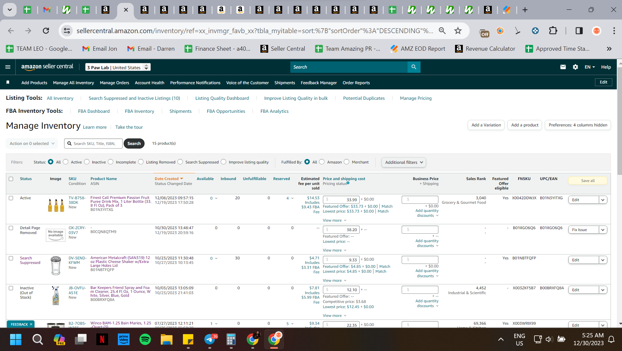This screenshot has height=351, width=622.
Task: Open the settings gear icon
Action: click(575, 67)
